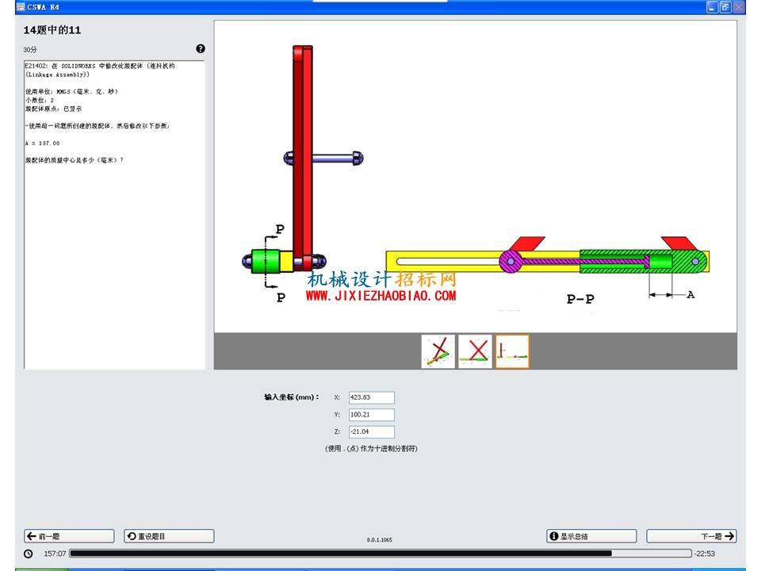Click the Z coordinate input field
This screenshot has height=571, width=761.
tap(372, 431)
